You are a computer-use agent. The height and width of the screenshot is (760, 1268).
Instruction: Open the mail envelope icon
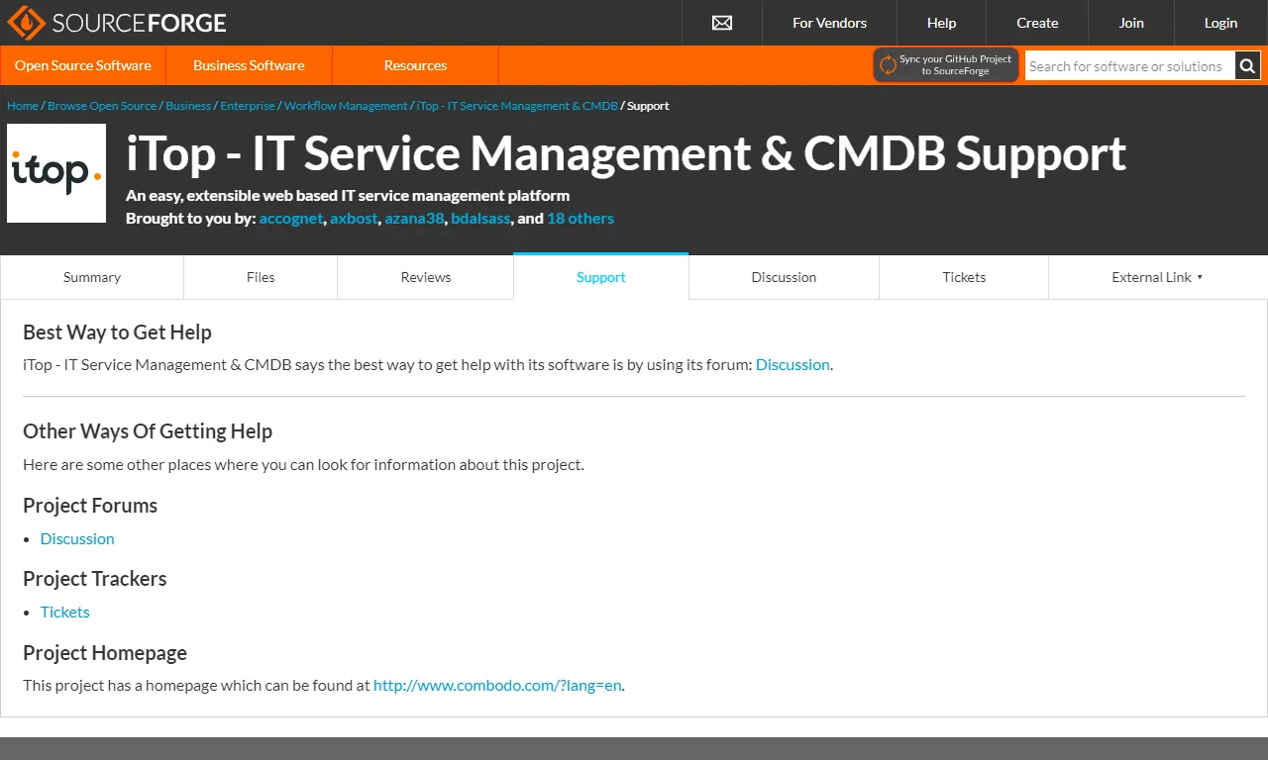[x=722, y=23]
